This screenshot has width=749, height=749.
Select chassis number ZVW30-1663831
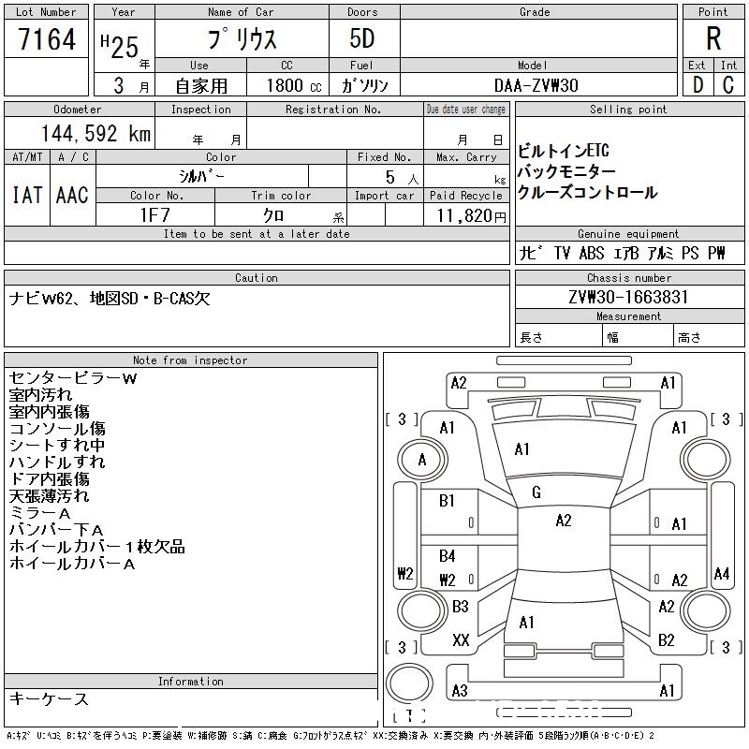pos(628,297)
